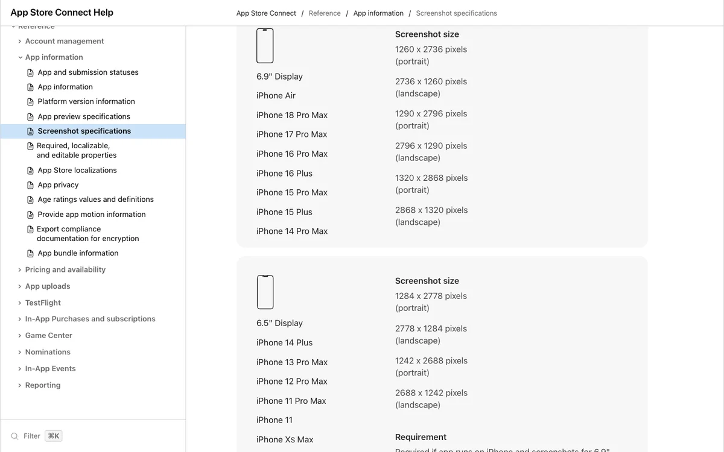724x452 pixels.
Task: Click the 6.5" Display label
Action: point(279,324)
